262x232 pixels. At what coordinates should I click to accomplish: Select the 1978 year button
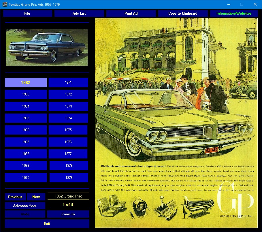click(69, 166)
